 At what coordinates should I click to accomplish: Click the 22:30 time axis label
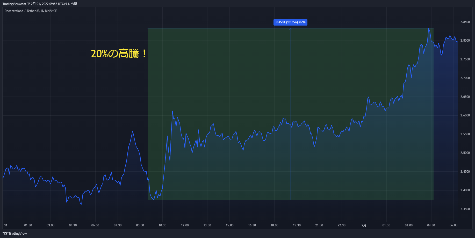342,225
